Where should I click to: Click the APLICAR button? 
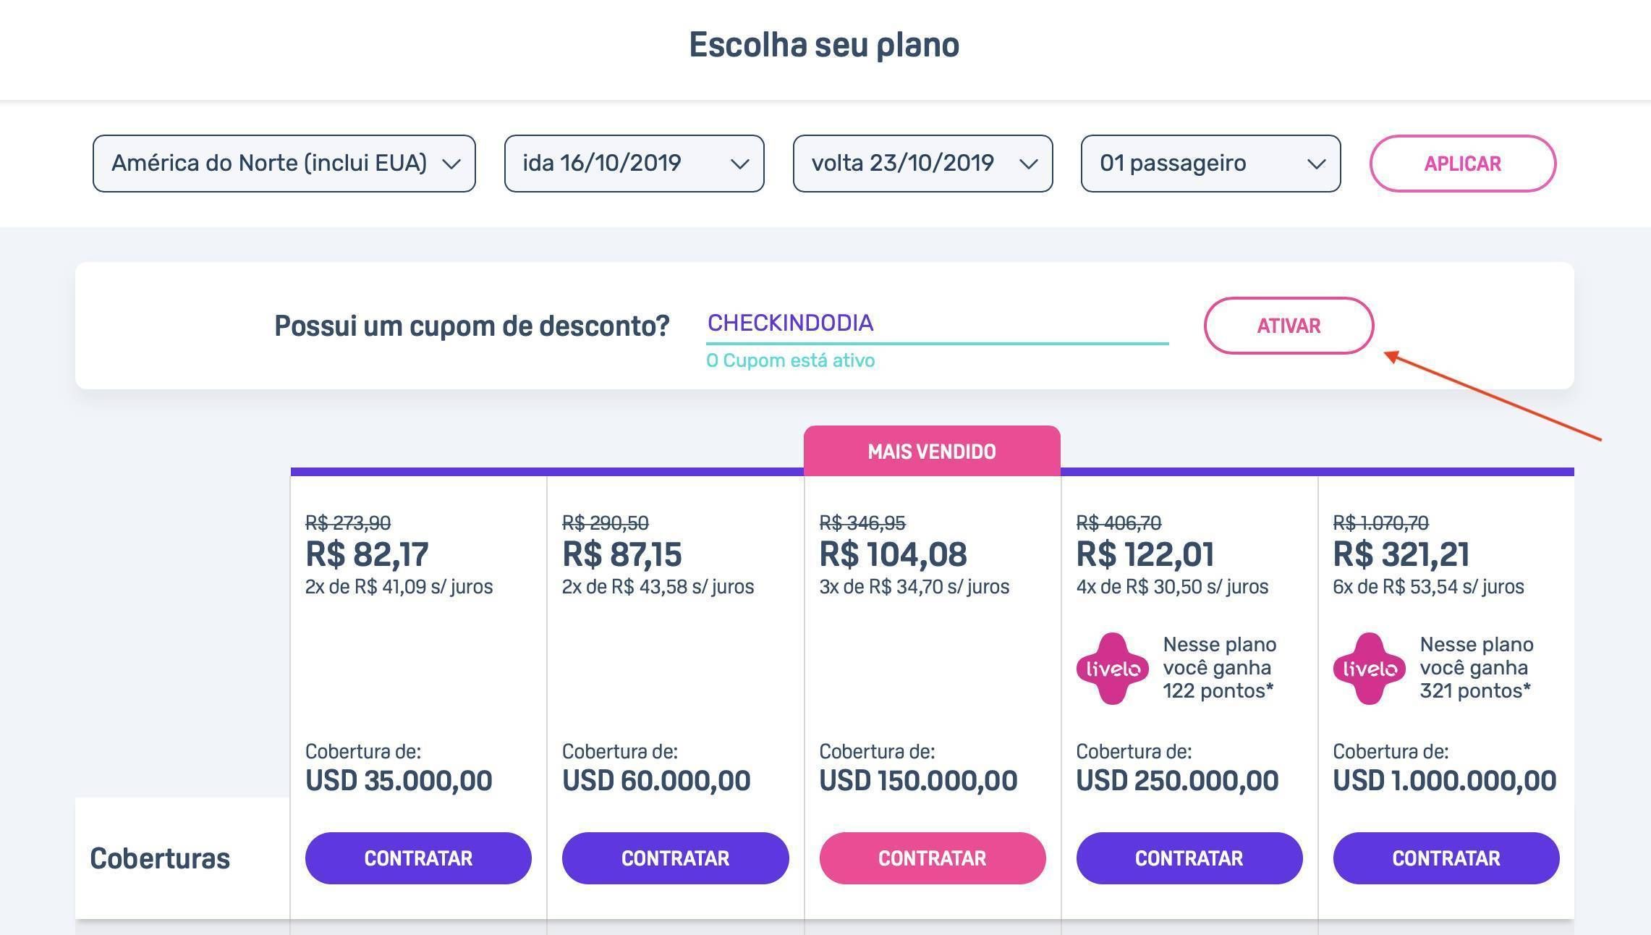pos(1463,164)
